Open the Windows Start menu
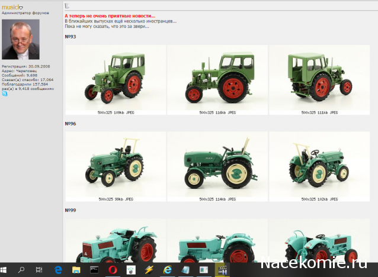 tap(4, 270)
